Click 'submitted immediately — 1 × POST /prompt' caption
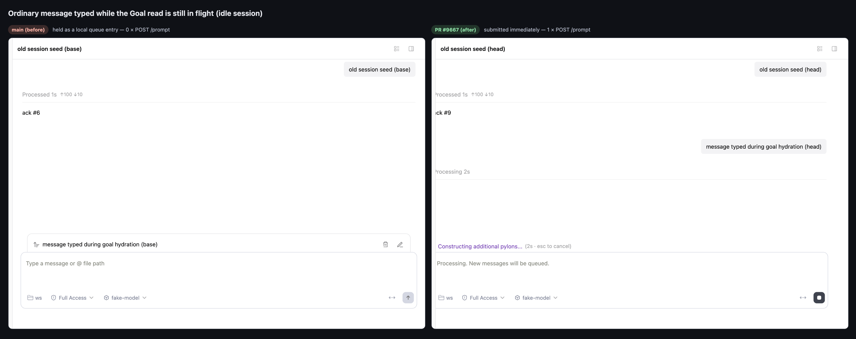856x339 pixels. 537,30
